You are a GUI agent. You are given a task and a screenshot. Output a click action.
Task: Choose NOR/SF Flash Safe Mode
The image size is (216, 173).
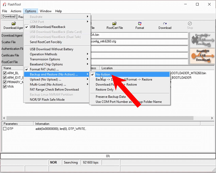57,100
